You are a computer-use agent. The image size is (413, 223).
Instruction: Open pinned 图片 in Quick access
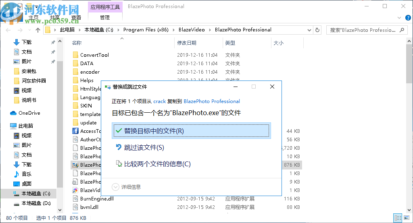point(27,61)
